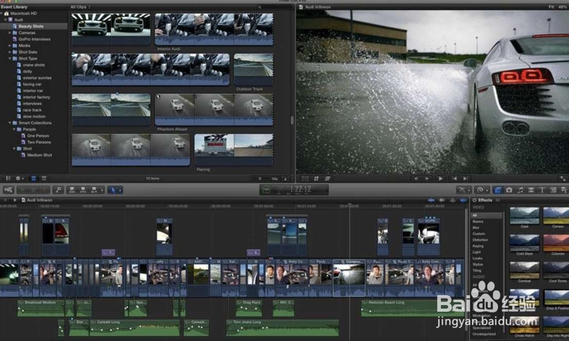Open the Titles browser T icon
569x341 pixels.
click(x=542, y=190)
